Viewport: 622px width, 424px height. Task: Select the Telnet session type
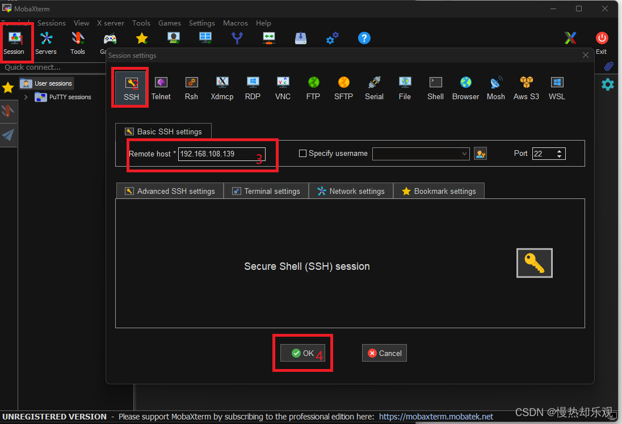(x=161, y=88)
